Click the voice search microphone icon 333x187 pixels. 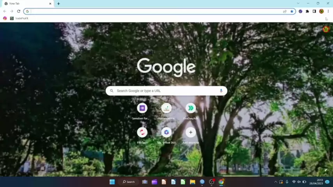(x=221, y=91)
